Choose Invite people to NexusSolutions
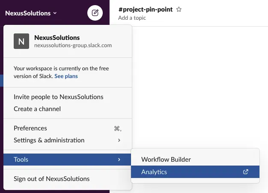Image resolution: width=268 pixels, height=193 pixels. (68, 97)
